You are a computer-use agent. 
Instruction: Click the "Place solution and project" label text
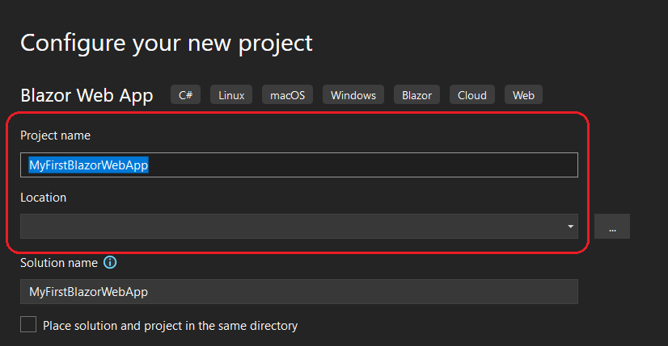point(170,326)
